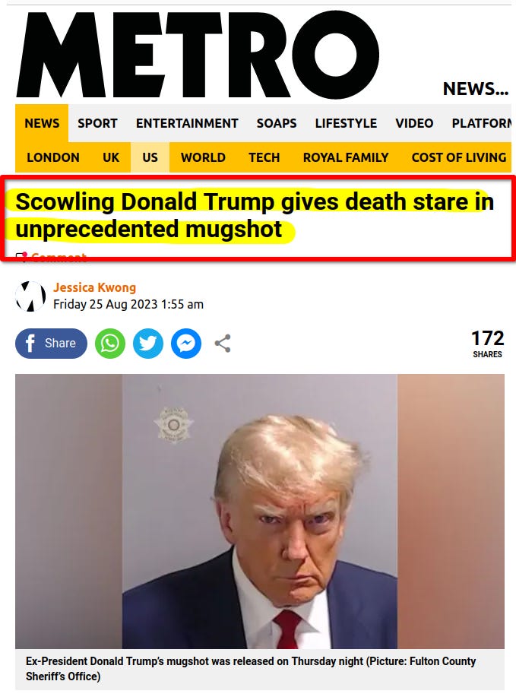Go to the Sport section
Viewport: 516px width, 697px height.
(x=97, y=123)
